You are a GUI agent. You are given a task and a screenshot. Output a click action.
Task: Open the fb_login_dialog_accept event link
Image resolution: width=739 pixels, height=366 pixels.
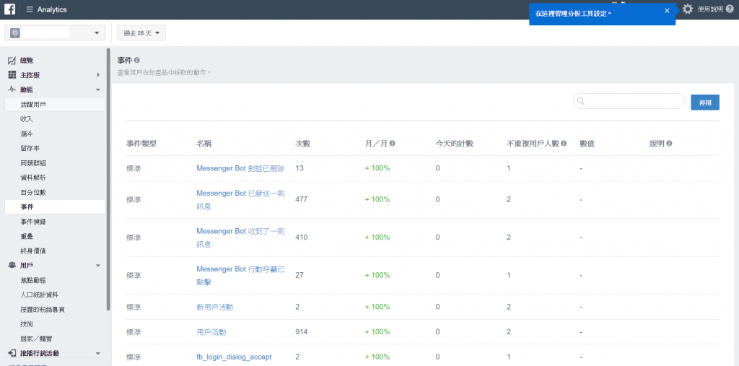(234, 357)
